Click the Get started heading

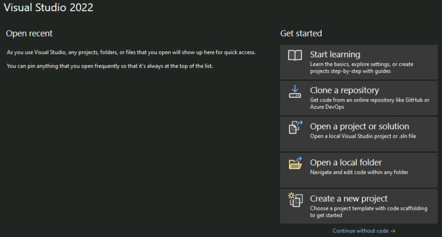pyautogui.click(x=301, y=33)
